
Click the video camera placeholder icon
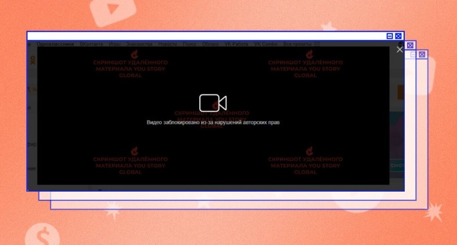click(213, 103)
